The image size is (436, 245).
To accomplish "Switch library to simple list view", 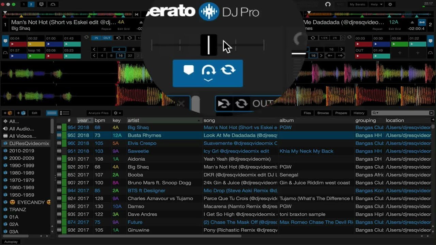I will click(x=52, y=113).
